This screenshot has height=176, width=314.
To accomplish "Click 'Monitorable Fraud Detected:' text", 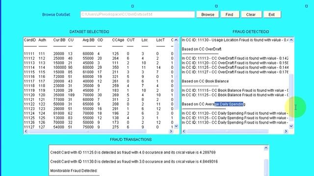I will click(x=74, y=171).
